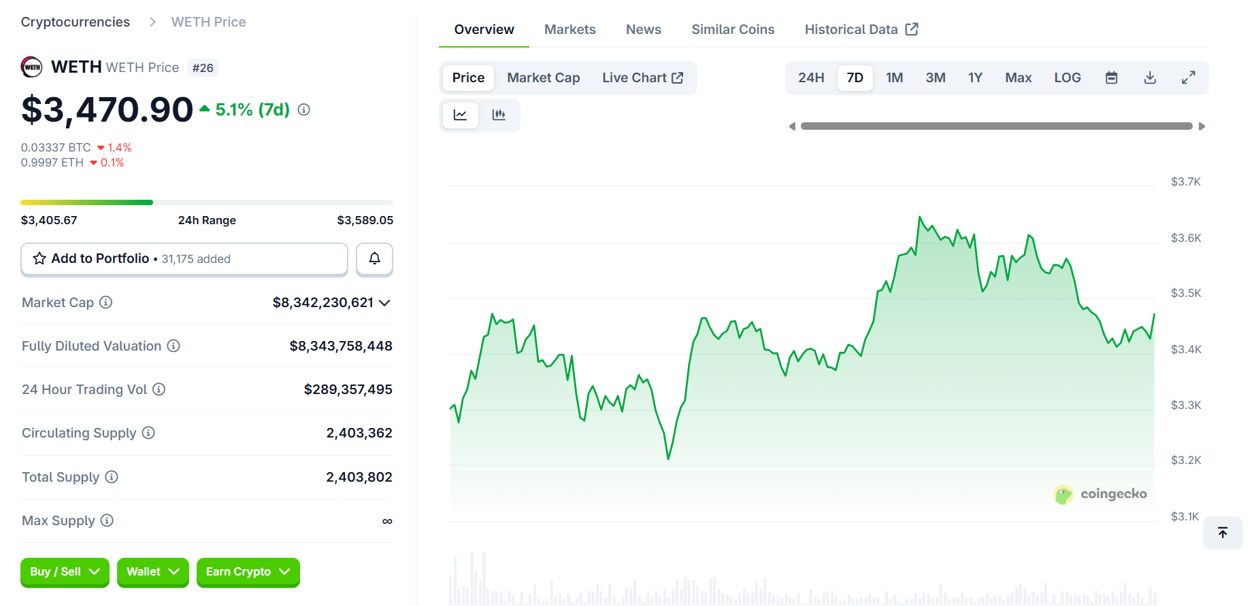Image resolution: width=1256 pixels, height=606 pixels.
Task: Click the external link icon on Historical Data
Action: [x=912, y=29]
